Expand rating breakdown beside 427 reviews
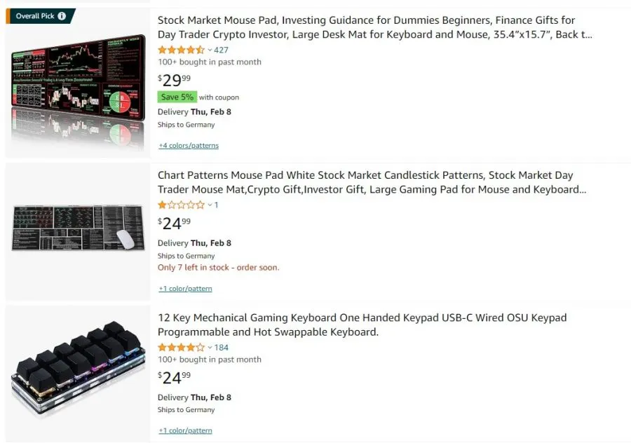This screenshot has height=443, width=631. click(x=212, y=50)
